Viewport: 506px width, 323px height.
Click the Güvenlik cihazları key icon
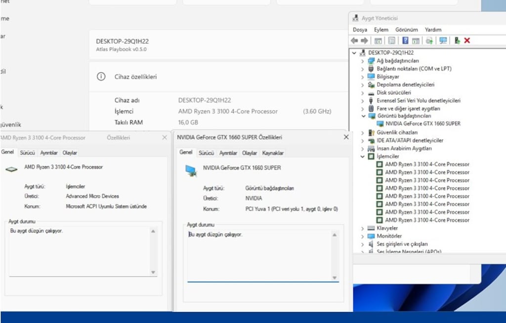point(372,133)
